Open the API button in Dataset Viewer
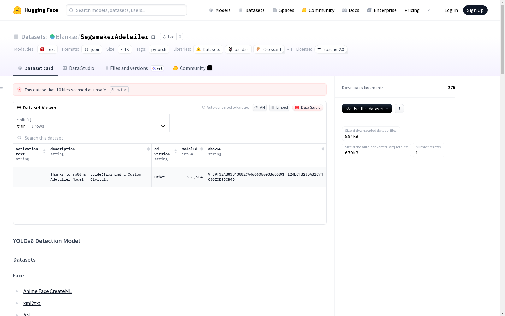 pos(260,107)
